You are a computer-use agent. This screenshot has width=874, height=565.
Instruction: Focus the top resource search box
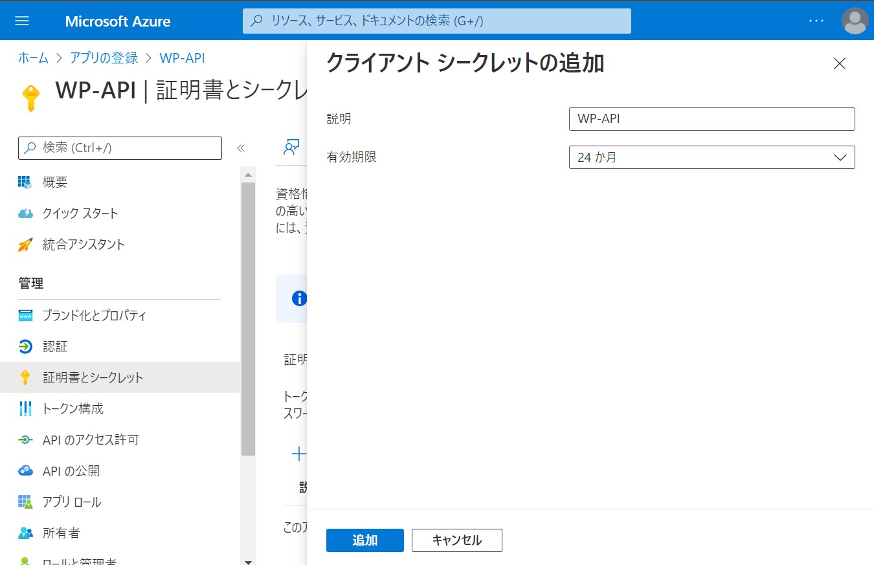pyautogui.click(x=437, y=21)
